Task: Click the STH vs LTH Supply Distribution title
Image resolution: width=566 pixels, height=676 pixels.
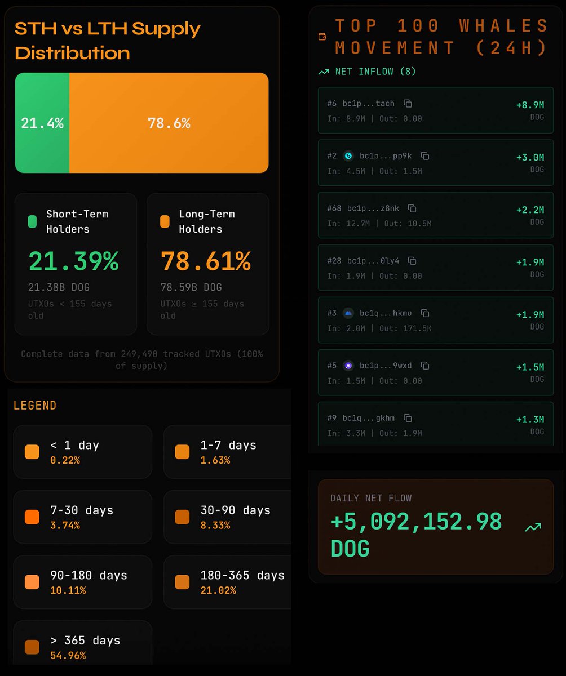Action: (x=108, y=41)
